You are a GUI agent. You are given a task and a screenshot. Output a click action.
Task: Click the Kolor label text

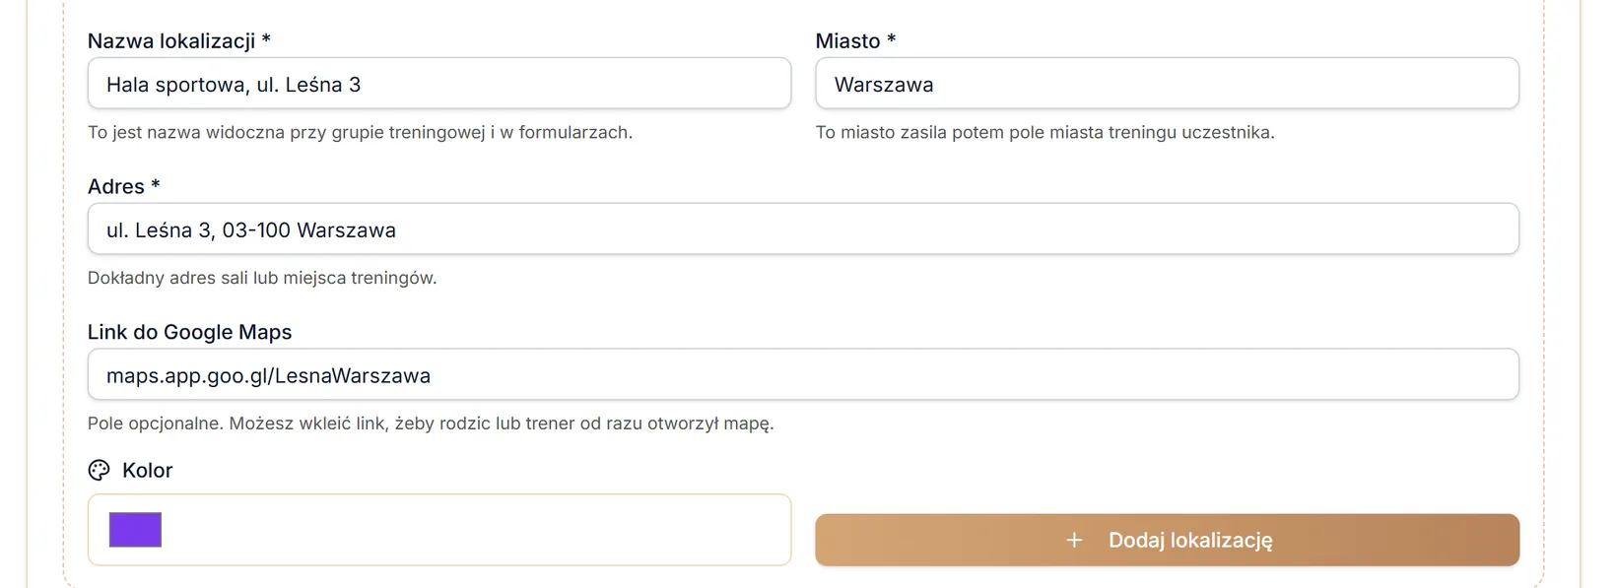(x=148, y=470)
